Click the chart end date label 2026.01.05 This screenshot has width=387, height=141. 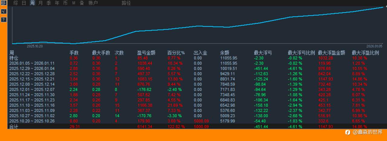[374, 46]
